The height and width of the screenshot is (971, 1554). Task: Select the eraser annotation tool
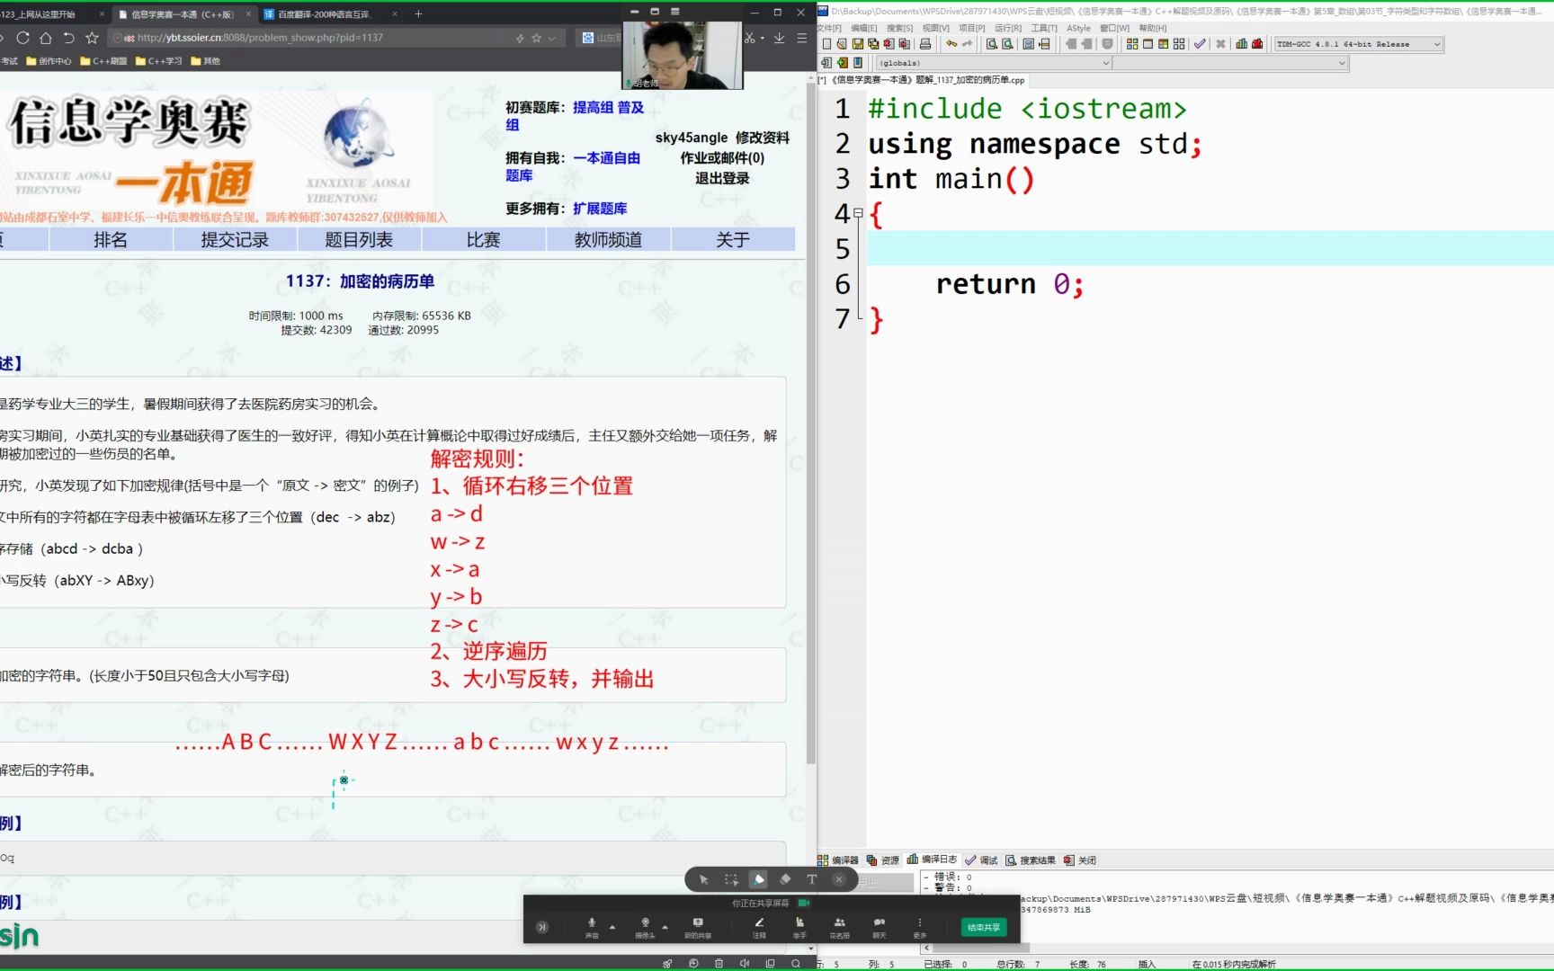click(785, 879)
